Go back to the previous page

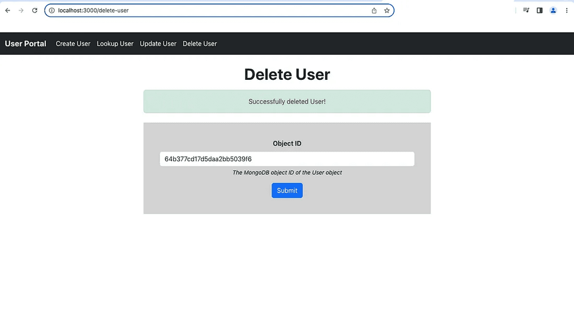pyautogui.click(x=7, y=11)
